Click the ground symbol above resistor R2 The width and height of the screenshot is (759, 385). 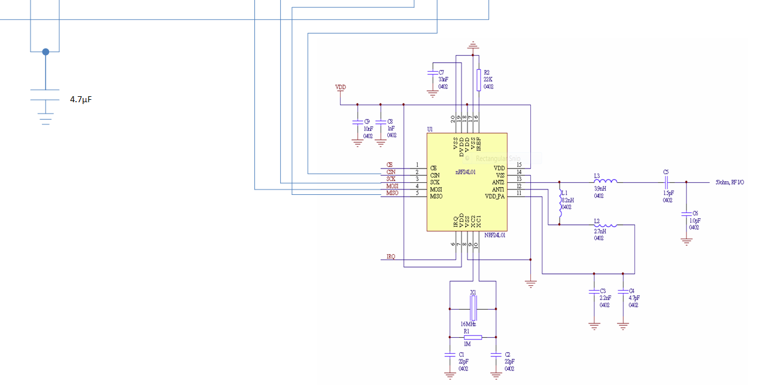click(473, 45)
